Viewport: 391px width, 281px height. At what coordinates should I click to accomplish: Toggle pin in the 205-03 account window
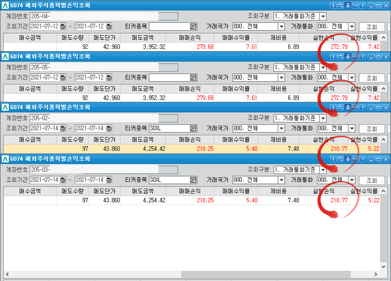click(x=348, y=159)
